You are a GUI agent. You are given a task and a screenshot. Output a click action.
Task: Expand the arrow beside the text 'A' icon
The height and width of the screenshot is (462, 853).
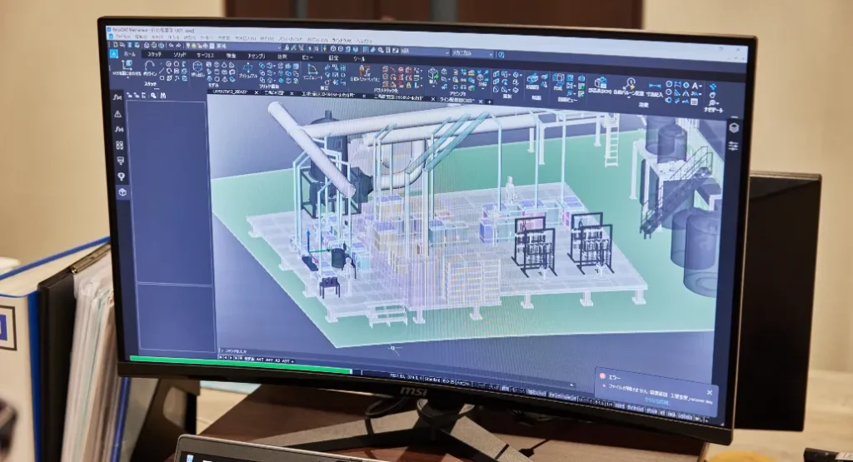point(701,87)
